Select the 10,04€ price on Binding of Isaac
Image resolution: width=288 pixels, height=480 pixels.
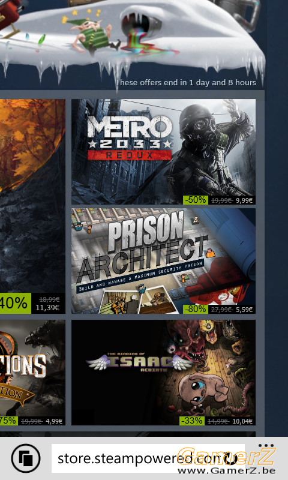242,421
